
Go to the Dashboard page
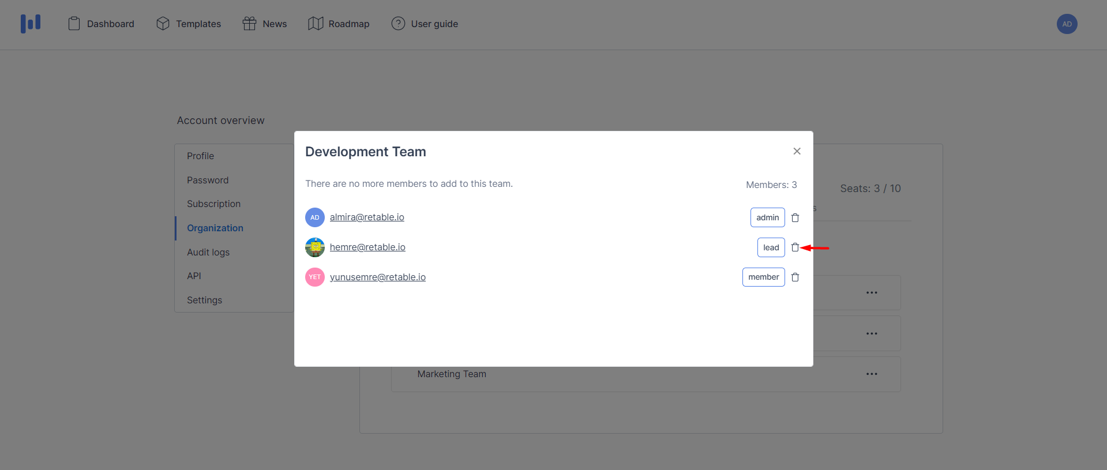pos(102,24)
